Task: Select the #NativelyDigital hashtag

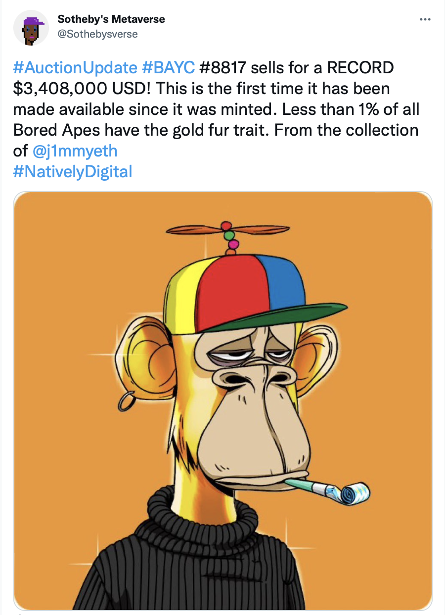Action: pyautogui.click(x=73, y=172)
